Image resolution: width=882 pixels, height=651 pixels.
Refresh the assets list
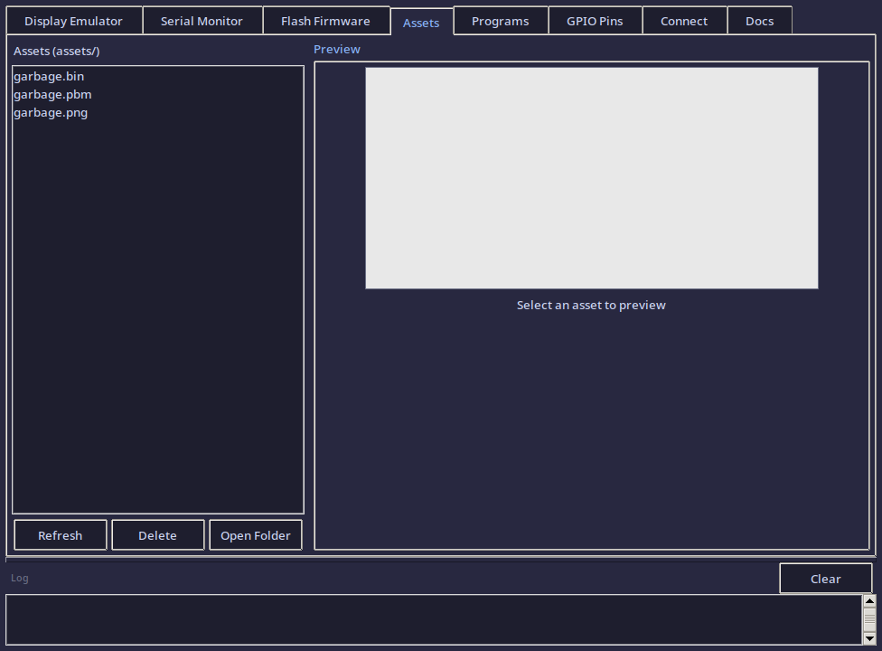tap(60, 534)
